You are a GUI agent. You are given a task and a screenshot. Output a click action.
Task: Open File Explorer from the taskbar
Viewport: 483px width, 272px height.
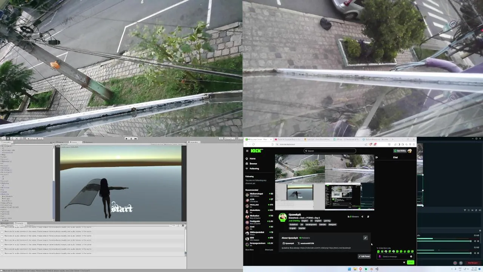click(355, 269)
